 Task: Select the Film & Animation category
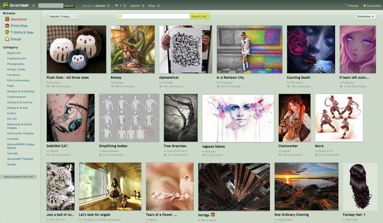click(x=19, y=81)
